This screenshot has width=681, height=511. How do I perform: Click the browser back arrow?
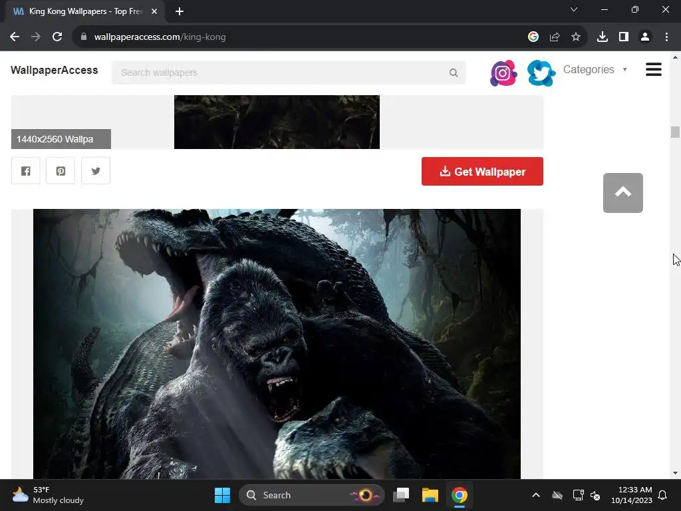pyautogui.click(x=15, y=37)
